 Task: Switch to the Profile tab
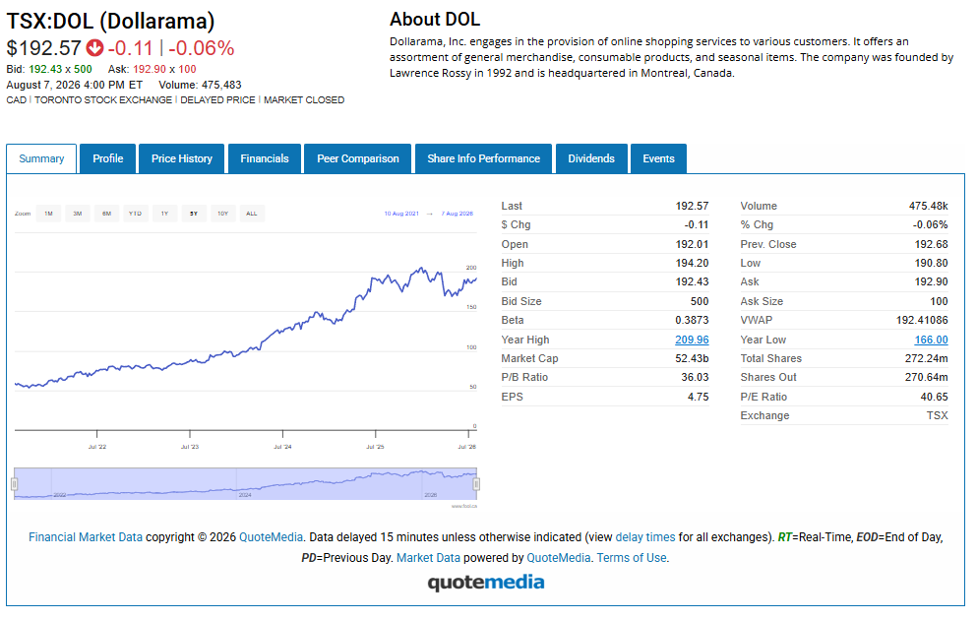[x=108, y=158]
